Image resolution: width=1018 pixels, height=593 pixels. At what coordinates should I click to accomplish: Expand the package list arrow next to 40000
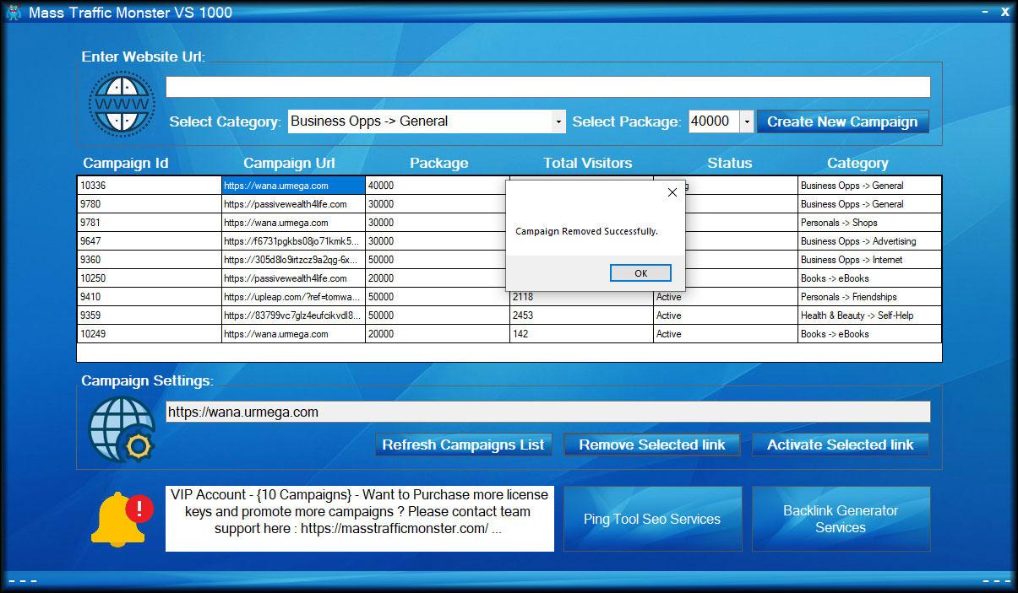click(x=747, y=121)
